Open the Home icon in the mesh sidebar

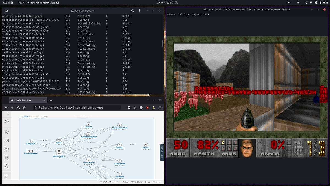coord(7,132)
